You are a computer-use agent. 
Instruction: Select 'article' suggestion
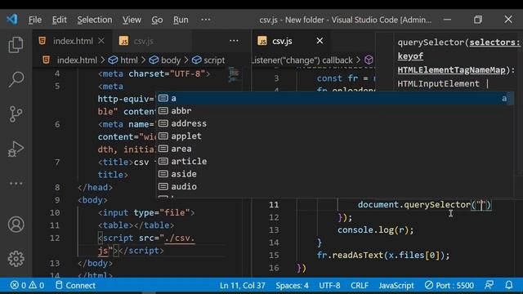tap(334, 162)
